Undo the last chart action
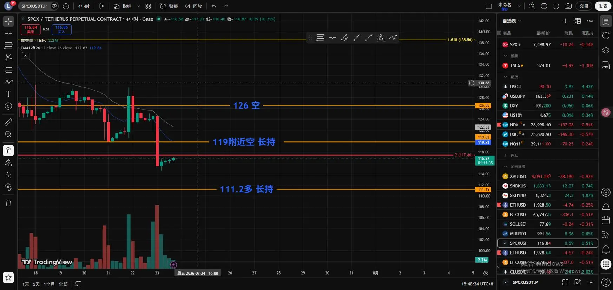Viewport: 613px width, 290px height. coord(214,6)
